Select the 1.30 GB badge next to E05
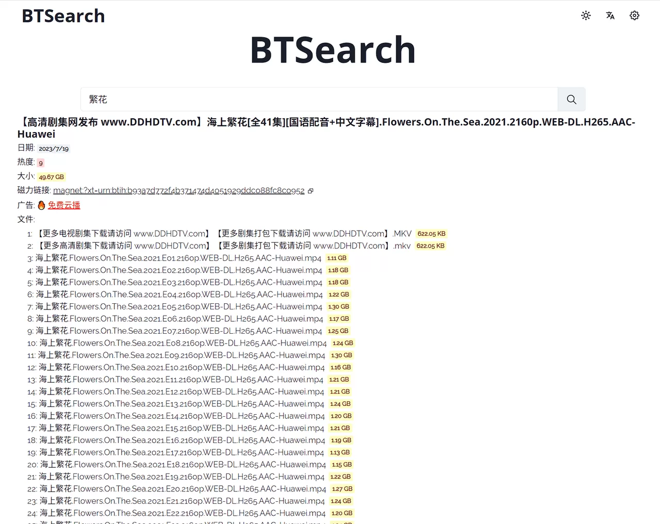 tap(338, 306)
